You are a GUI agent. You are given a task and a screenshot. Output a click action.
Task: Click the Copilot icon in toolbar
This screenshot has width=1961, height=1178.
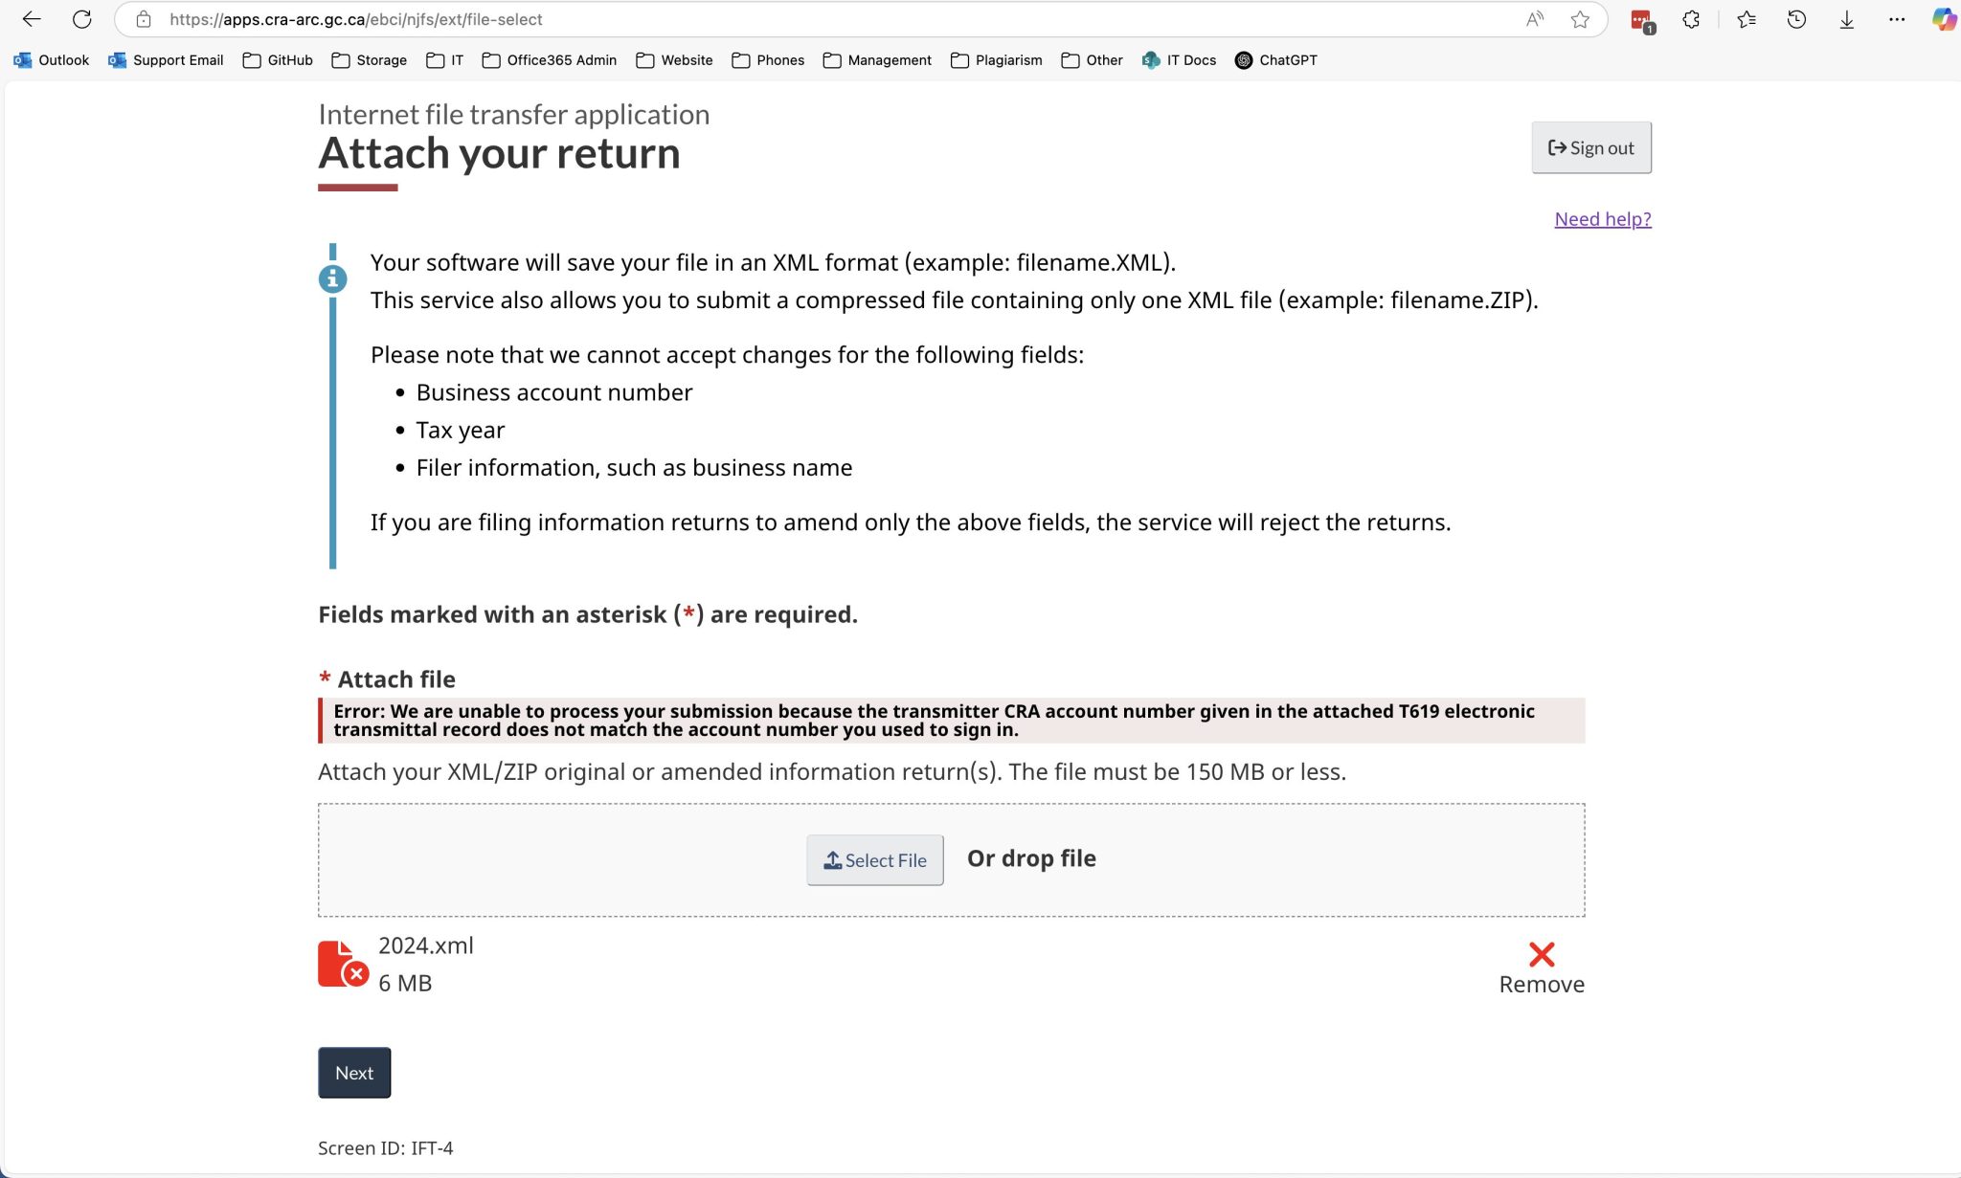pyautogui.click(x=1943, y=19)
